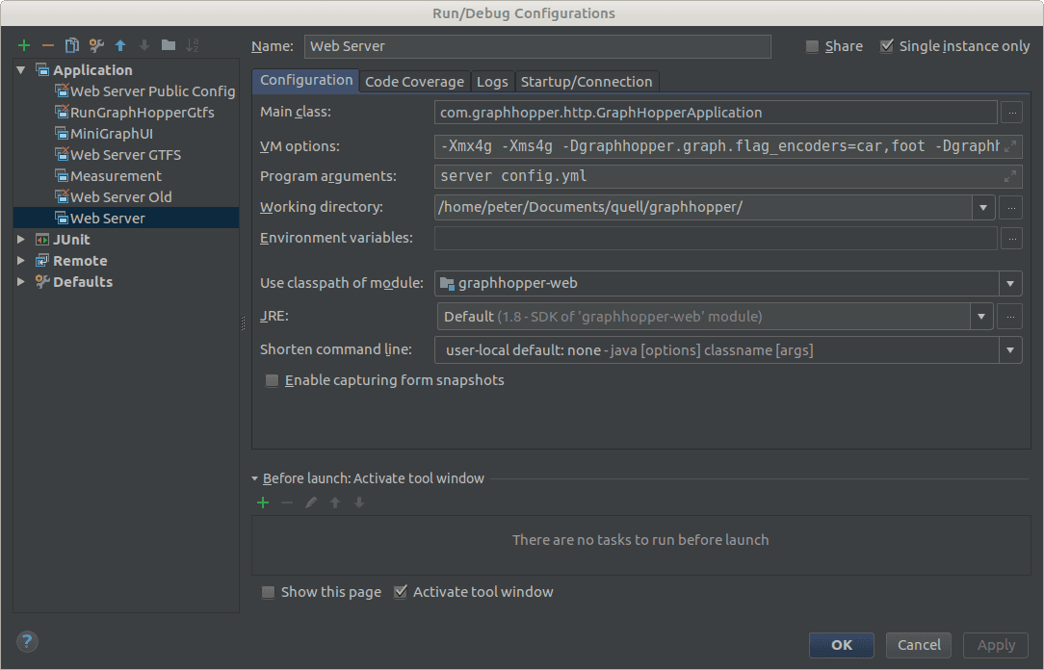The image size is (1044, 670).
Task: Click the Main class text field
Action: click(x=716, y=113)
